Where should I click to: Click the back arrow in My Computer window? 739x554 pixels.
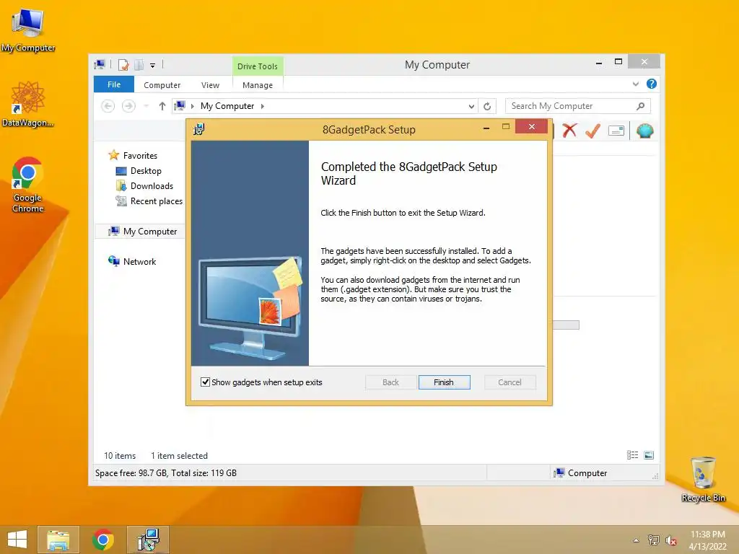coord(108,106)
